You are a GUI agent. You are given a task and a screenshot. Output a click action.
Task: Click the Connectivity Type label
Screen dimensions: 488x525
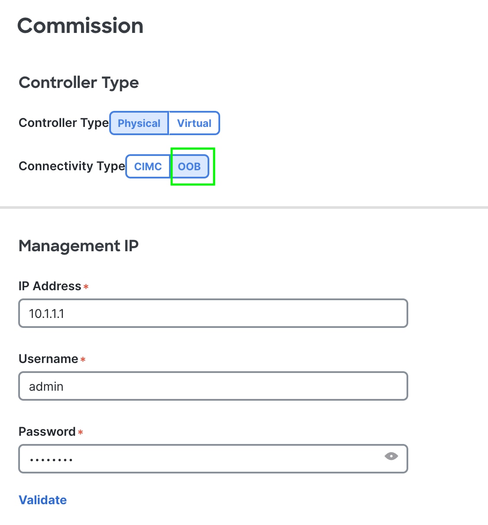tap(71, 166)
